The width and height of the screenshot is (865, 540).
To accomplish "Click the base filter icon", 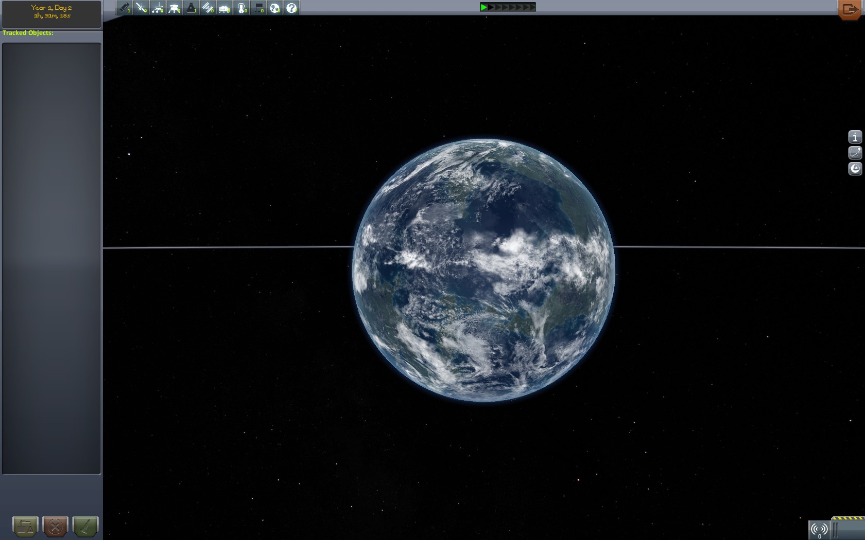I will coord(224,8).
